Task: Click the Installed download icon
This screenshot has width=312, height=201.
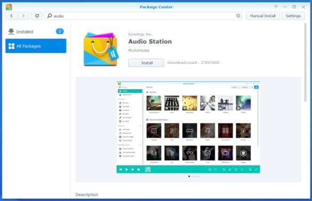Action: tap(11, 31)
